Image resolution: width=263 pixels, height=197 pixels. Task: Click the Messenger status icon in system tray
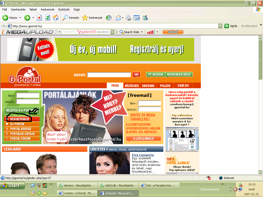pyautogui.click(x=240, y=185)
